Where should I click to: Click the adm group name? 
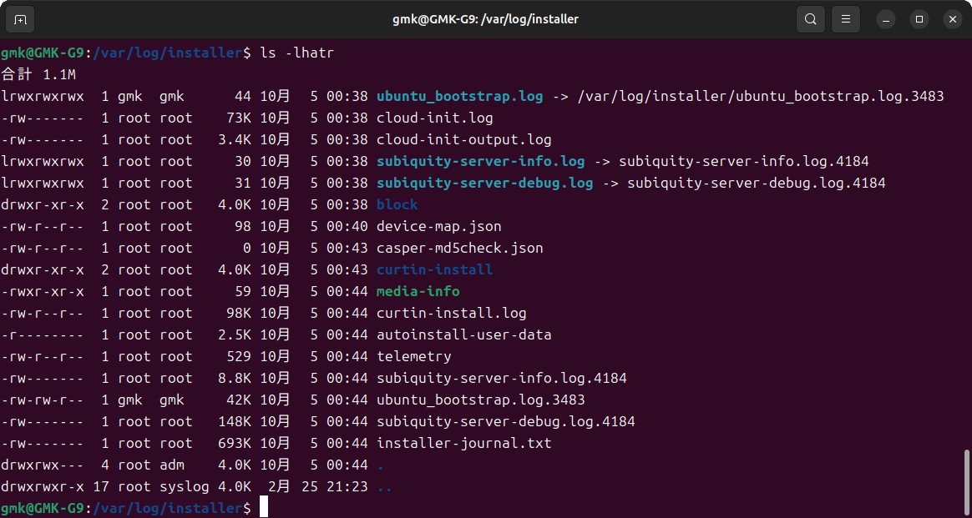(172, 465)
